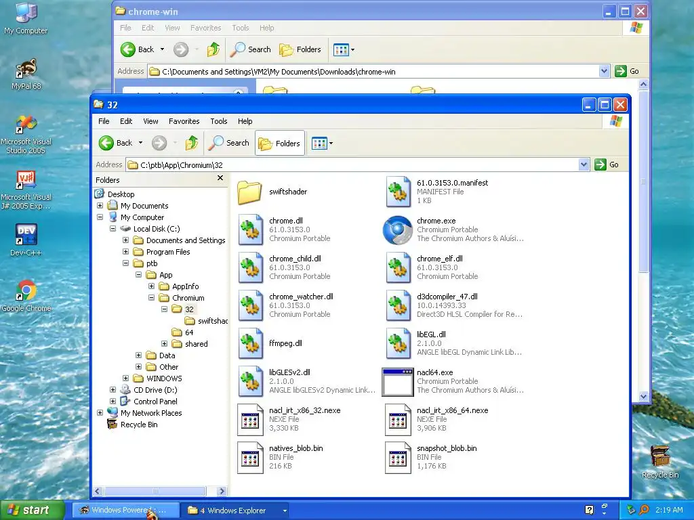The height and width of the screenshot is (520, 694).
Task: Select the chrome.dll file icon
Action: coord(251,230)
